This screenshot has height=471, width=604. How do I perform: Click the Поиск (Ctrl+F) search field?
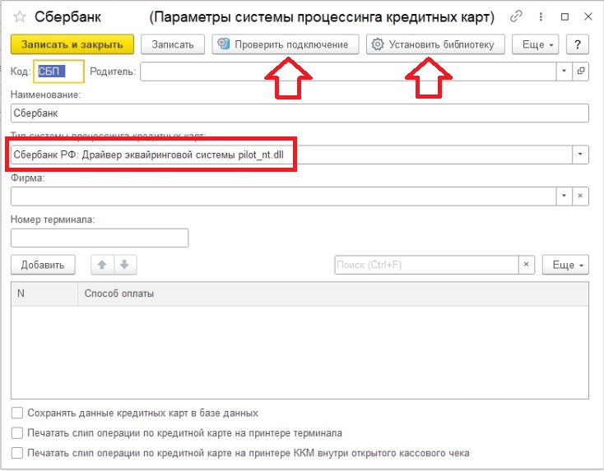tap(427, 265)
